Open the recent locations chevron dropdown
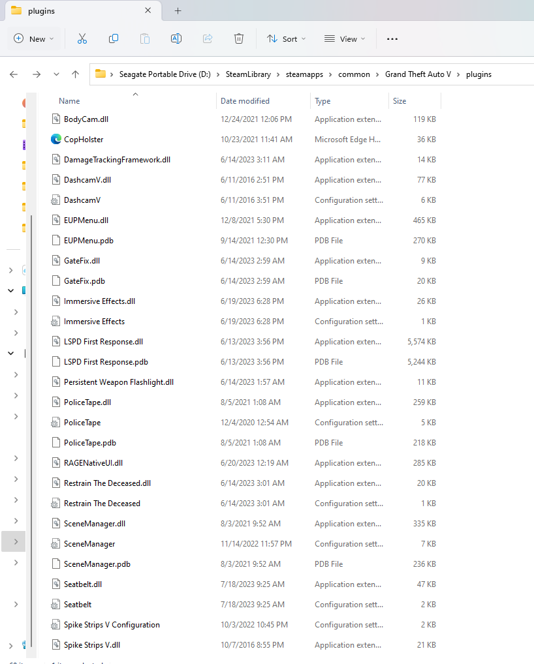534x664 pixels. pos(56,74)
